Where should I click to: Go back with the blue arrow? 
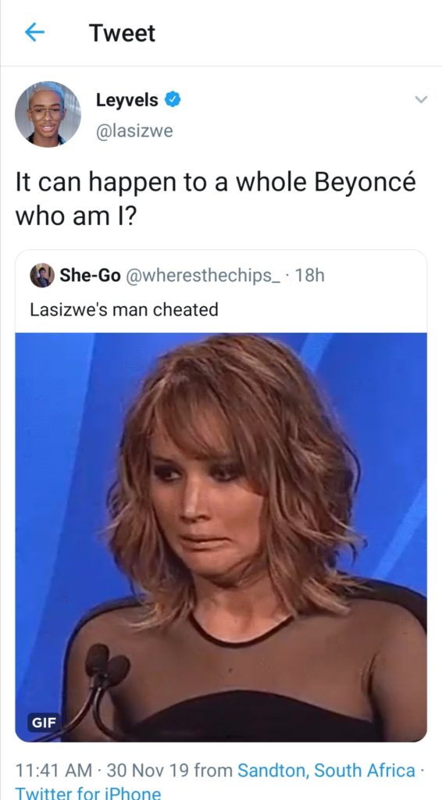point(34,33)
